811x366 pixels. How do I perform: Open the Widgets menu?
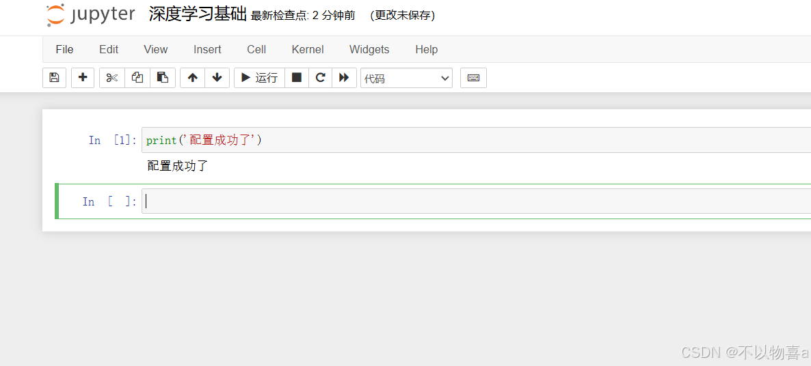pyautogui.click(x=369, y=50)
